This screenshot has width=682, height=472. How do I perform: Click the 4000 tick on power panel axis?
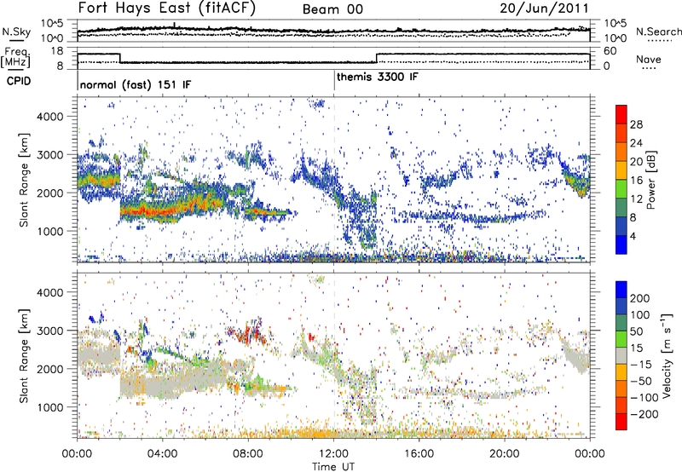(x=50, y=117)
